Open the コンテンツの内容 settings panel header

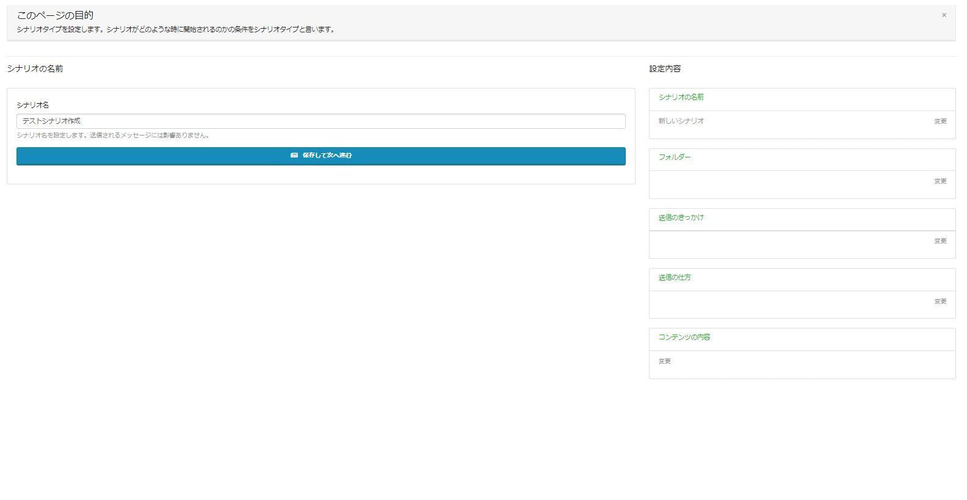tap(684, 338)
